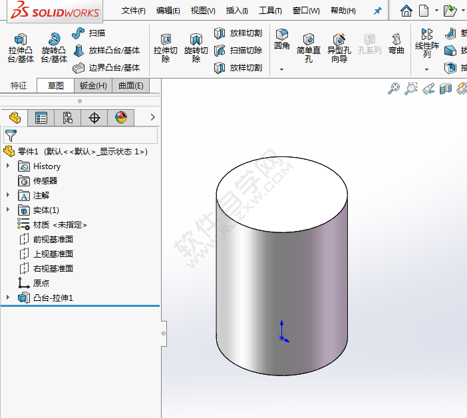Open the 工具(T) menu
467x418 pixels.
(x=270, y=11)
